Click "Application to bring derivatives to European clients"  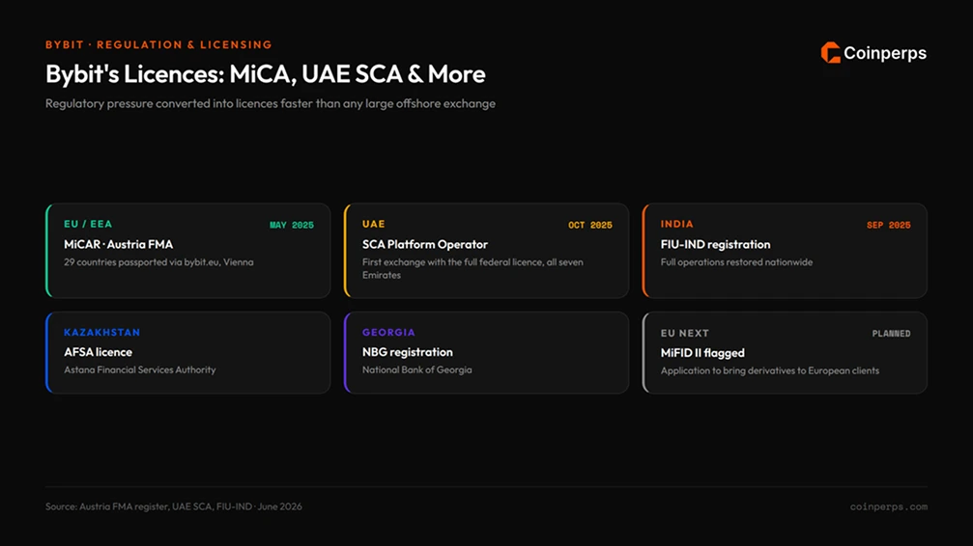[x=770, y=370]
